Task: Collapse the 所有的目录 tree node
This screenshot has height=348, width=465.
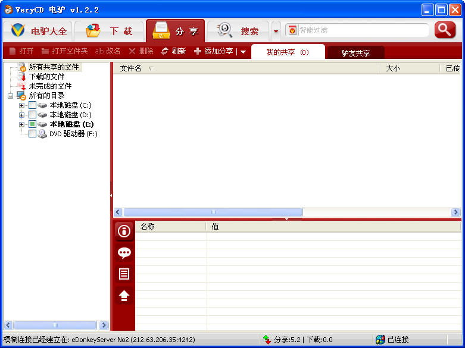Action: point(10,96)
